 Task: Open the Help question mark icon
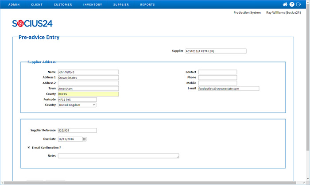292,4
